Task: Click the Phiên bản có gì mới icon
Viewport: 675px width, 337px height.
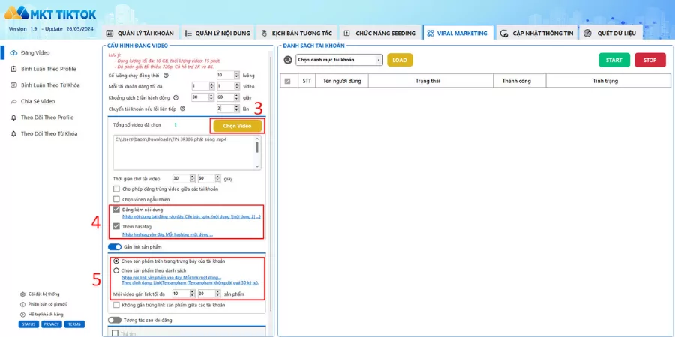Action: click(22, 304)
